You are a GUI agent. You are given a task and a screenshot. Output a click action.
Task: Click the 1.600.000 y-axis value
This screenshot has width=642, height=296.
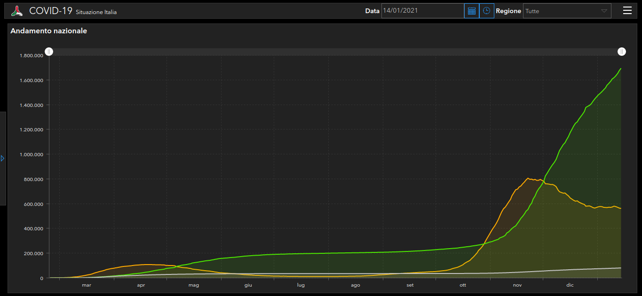click(x=32, y=80)
